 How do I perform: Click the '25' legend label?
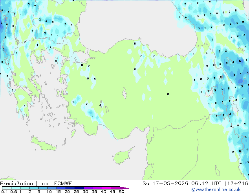click(76, 191)
